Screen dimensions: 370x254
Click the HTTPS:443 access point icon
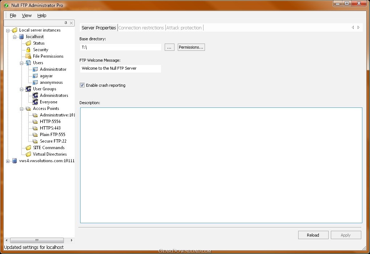[35, 128]
